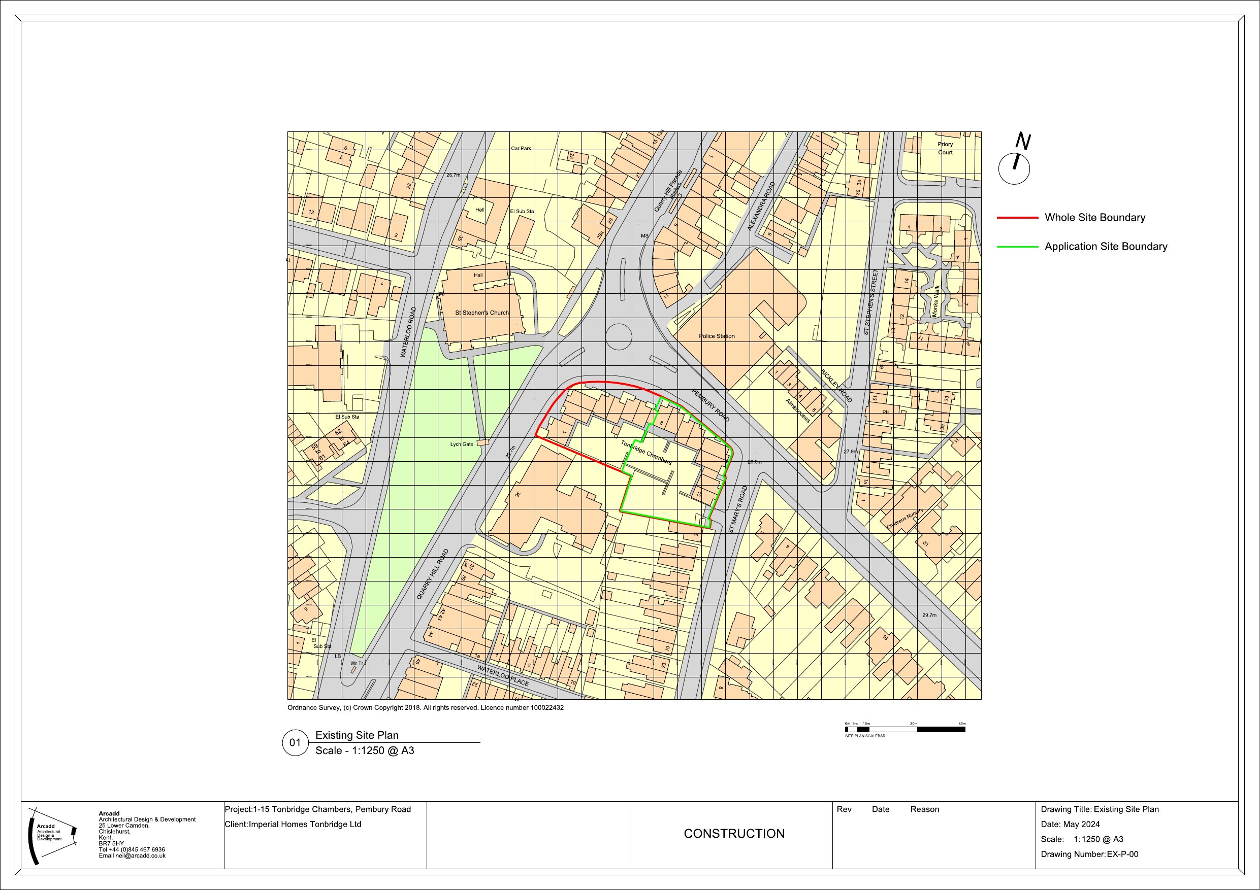Click the Tonbridge Chambers label on the map
The image size is (1260, 890).
pyautogui.click(x=646, y=453)
